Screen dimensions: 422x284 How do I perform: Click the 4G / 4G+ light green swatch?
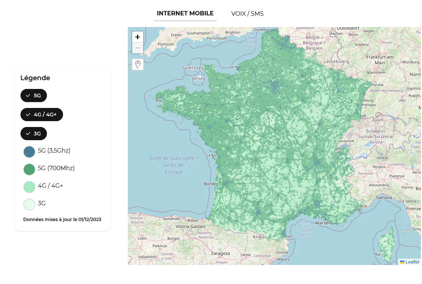pos(29,187)
